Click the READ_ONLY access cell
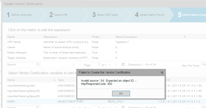Viewport: 206px width, 108px height. [116, 101]
